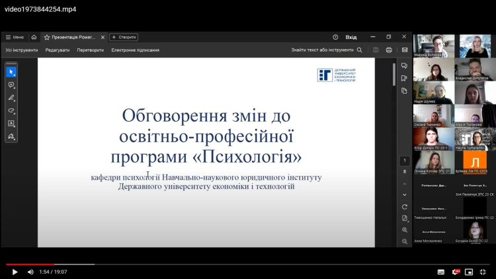The image size is (496, 279).
Task: Select the add text box tool
Action: click(11, 124)
